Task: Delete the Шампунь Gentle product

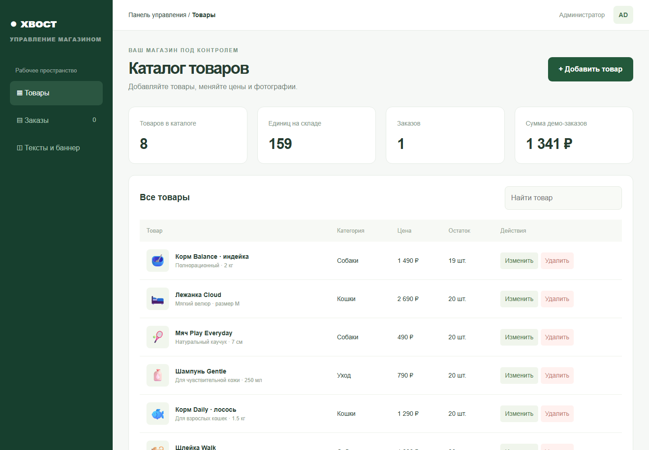Action: pyautogui.click(x=557, y=375)
